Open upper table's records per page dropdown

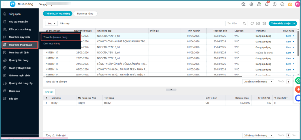[x=258, y=82]
